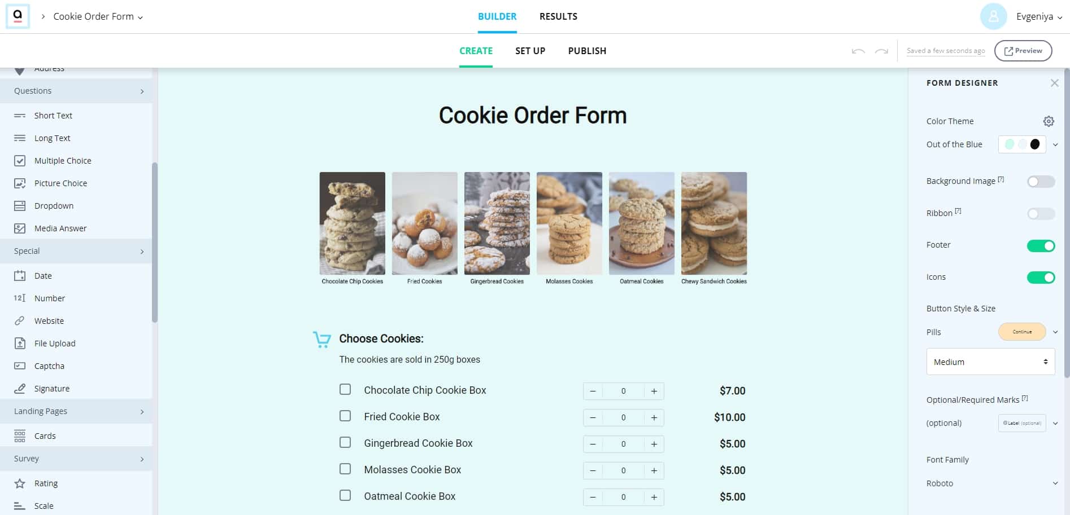The image size is (1070, 515).
Task: Click the Preview button
Action: click(x=1023, y=51)
